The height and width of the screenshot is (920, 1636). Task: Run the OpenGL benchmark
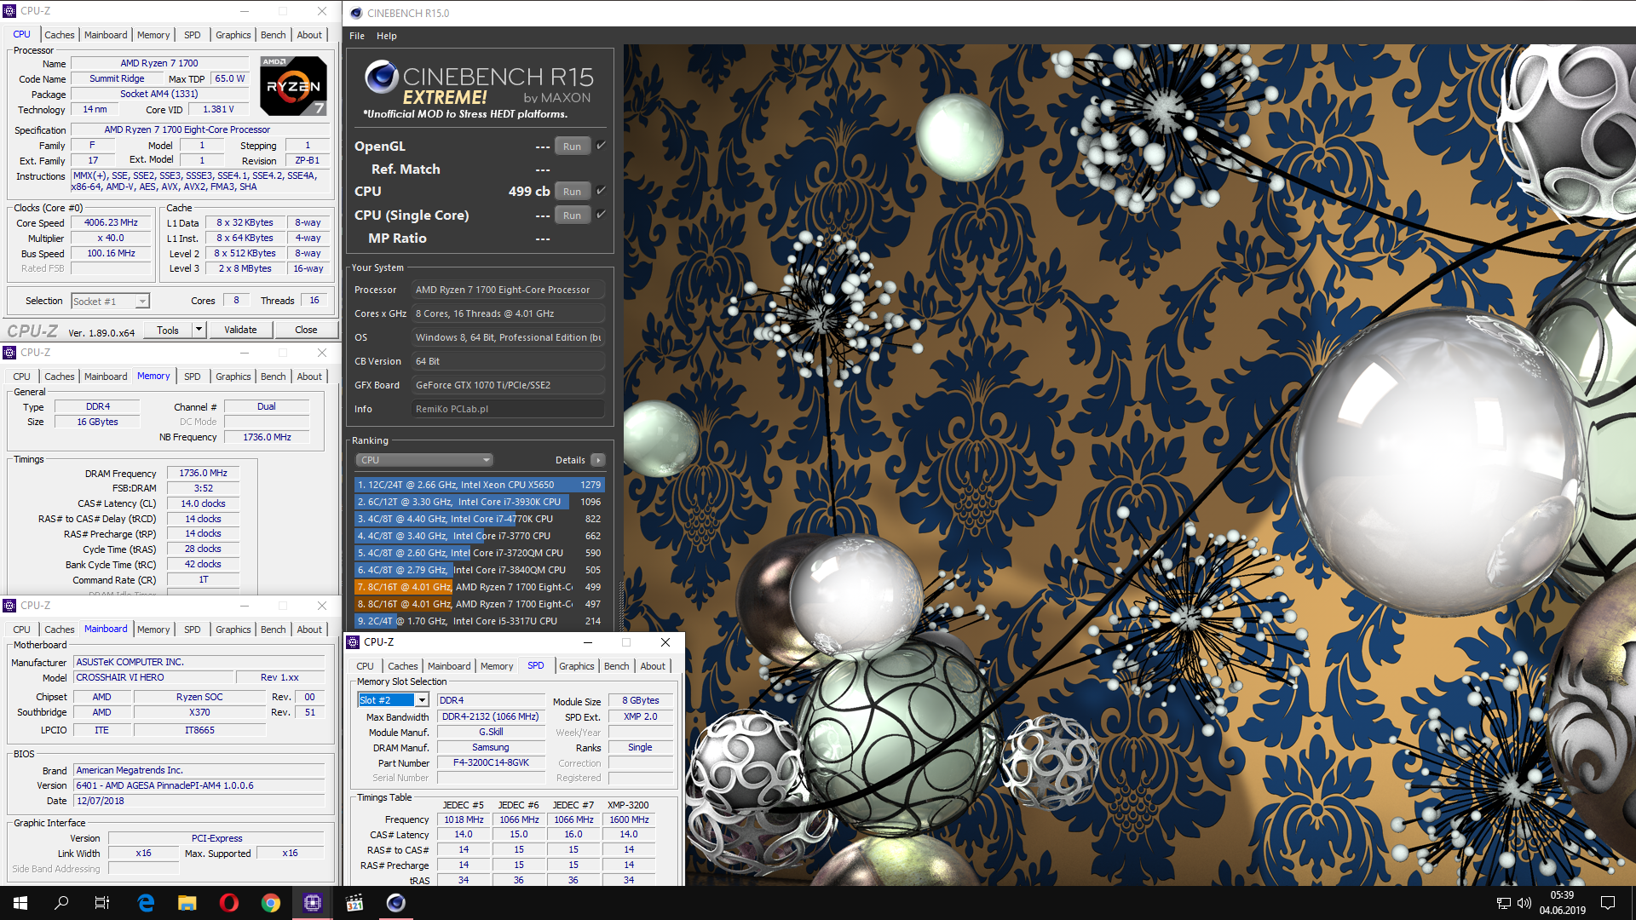pyautogui.click(x=572, y=146)
